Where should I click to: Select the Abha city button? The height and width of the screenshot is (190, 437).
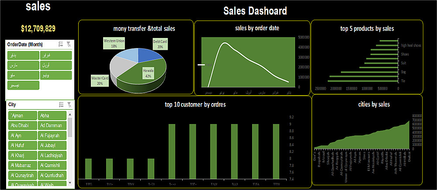52,115
